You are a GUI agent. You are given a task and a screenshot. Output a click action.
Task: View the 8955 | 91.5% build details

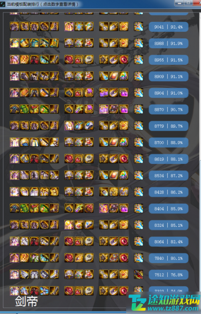pos(168,60)
